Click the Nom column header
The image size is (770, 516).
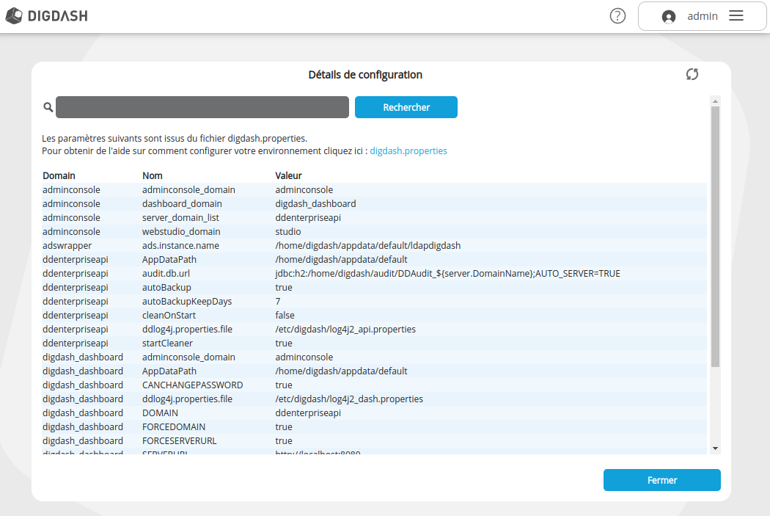coord(153,176)
